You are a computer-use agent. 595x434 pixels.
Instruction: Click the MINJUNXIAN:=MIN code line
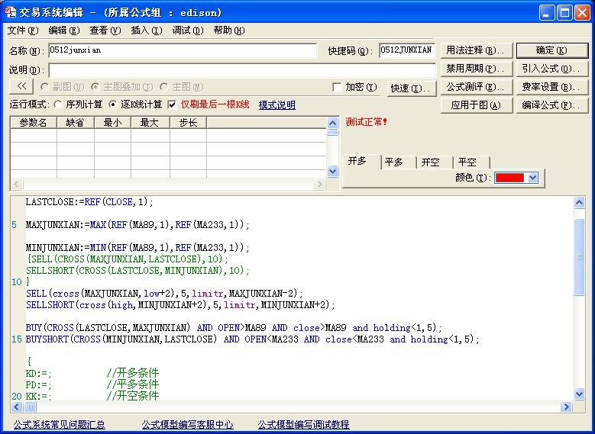pos(137,248)
